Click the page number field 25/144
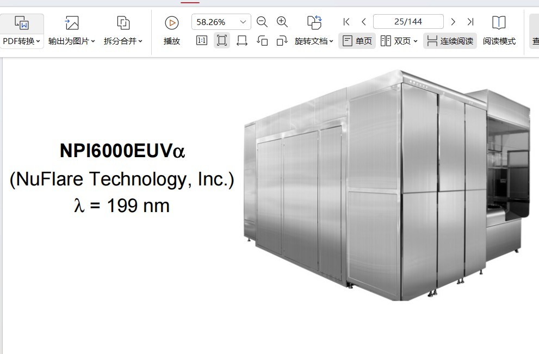Screen dimensions: 539x354 [408, 22]
